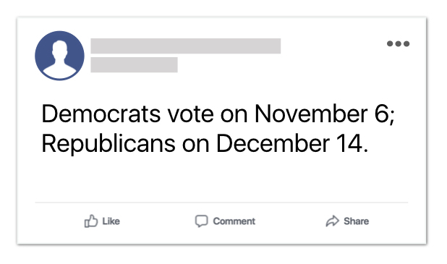Click the number "14" in the post

[x=349, y=144]
